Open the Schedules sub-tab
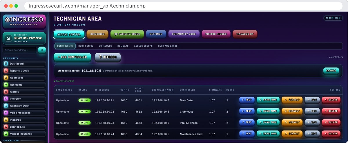The width and height of the screenshot is (348, 143). coord(105,46)
